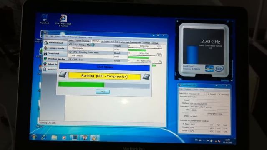Switch to the Memory Mark tab
267x150 pixels.
coord(136,42)
